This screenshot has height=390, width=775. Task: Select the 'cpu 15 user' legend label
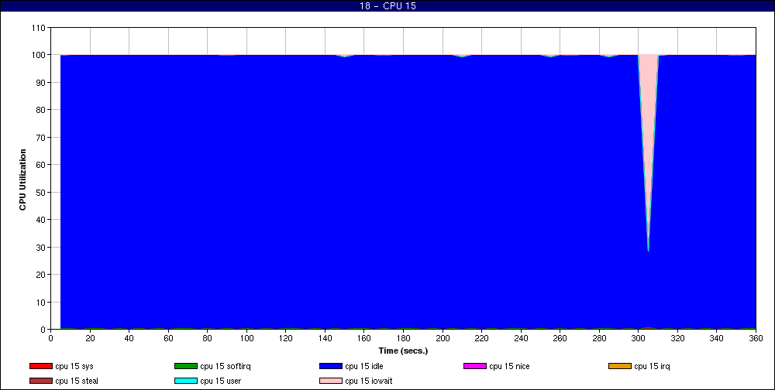220,381
